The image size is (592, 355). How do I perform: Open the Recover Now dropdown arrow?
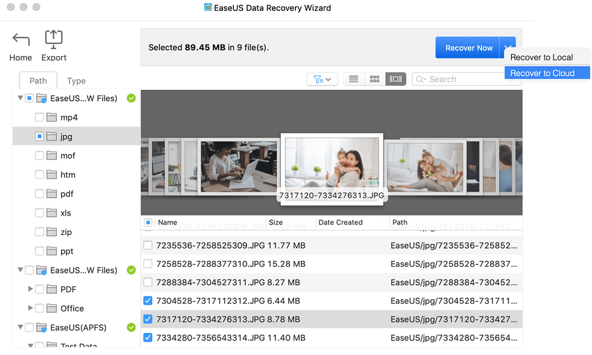pos(508,47)
